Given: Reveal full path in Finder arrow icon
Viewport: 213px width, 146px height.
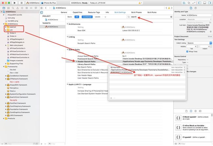Looking at the screenshot, I should tap(211, 31).
